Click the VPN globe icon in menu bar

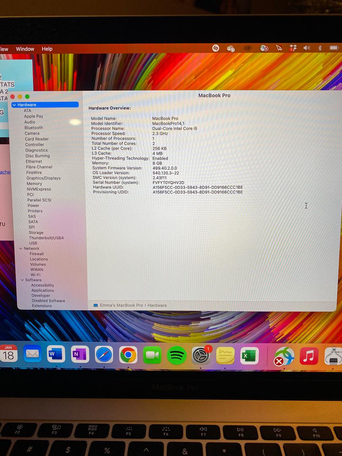264,48
